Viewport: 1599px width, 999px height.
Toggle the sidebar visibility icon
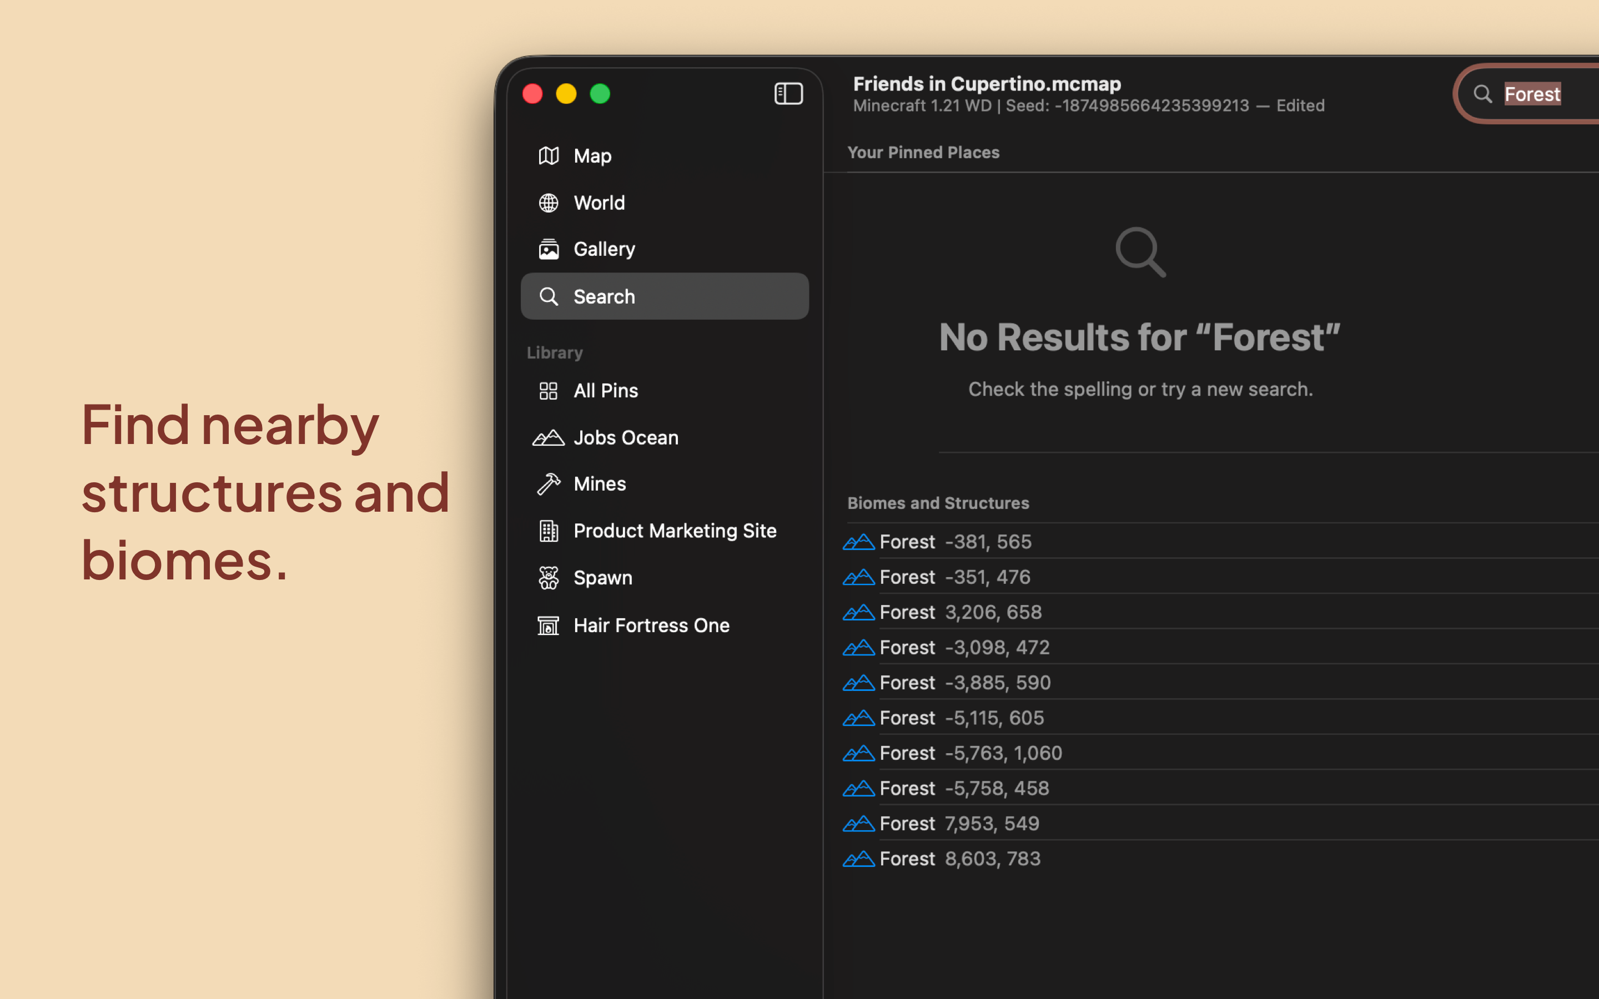(x=788, y=94)
